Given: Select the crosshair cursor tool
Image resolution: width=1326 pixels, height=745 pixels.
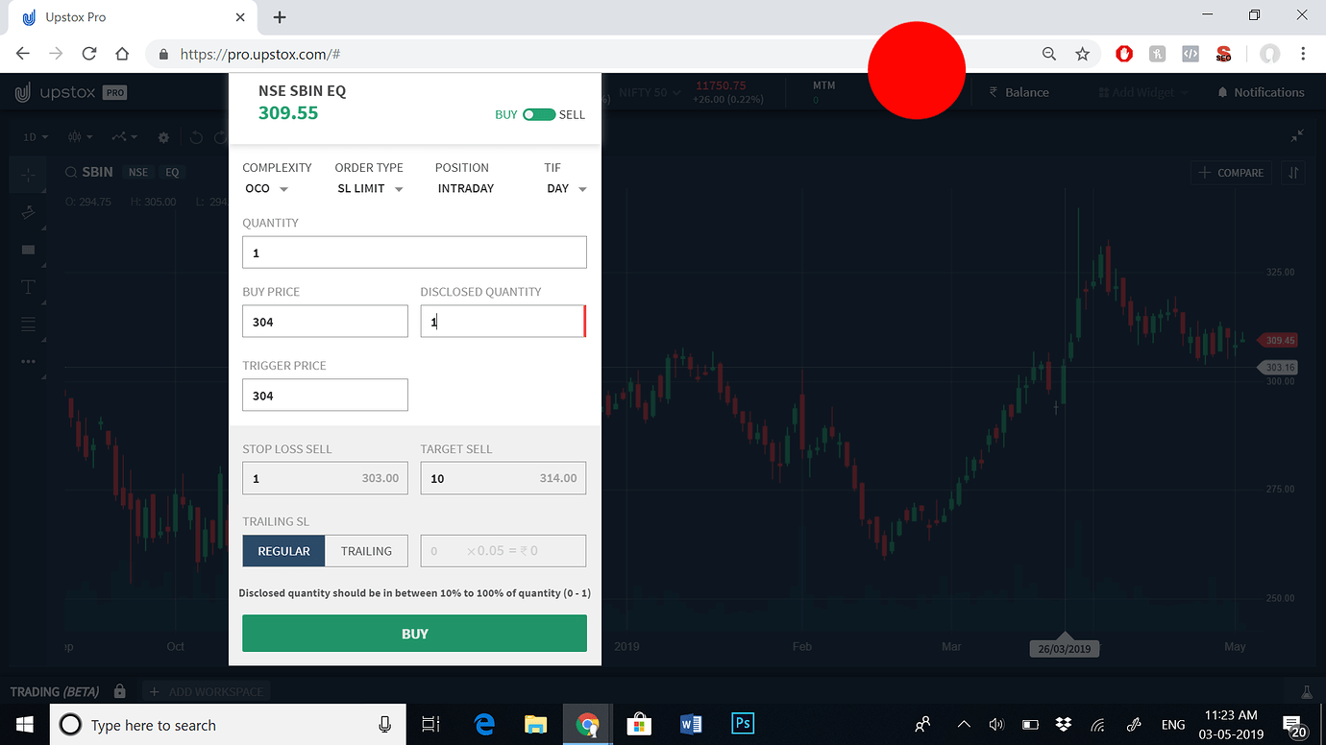Looking at the screenshot, I should [28, 175].
